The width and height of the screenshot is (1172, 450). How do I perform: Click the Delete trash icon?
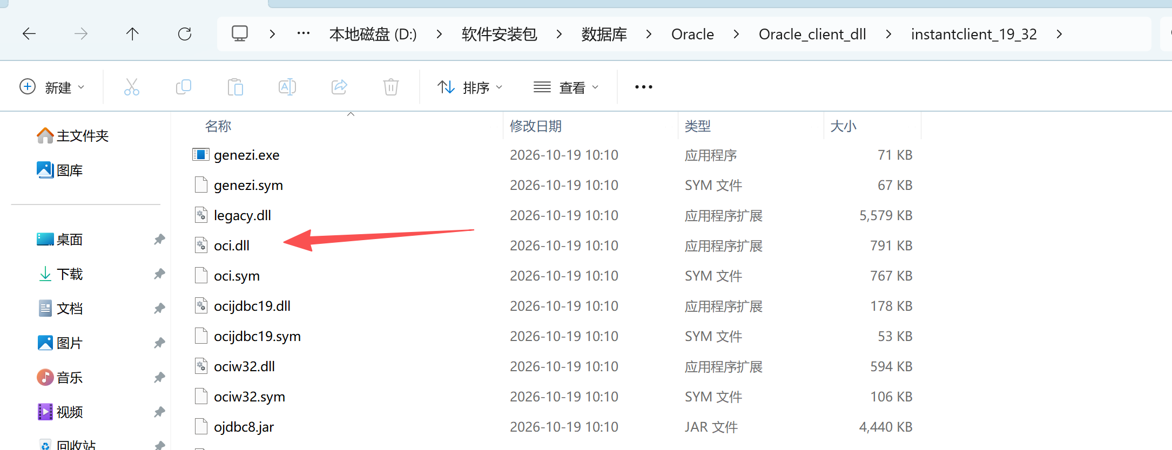pyautogui.click(x=391, y=87)
